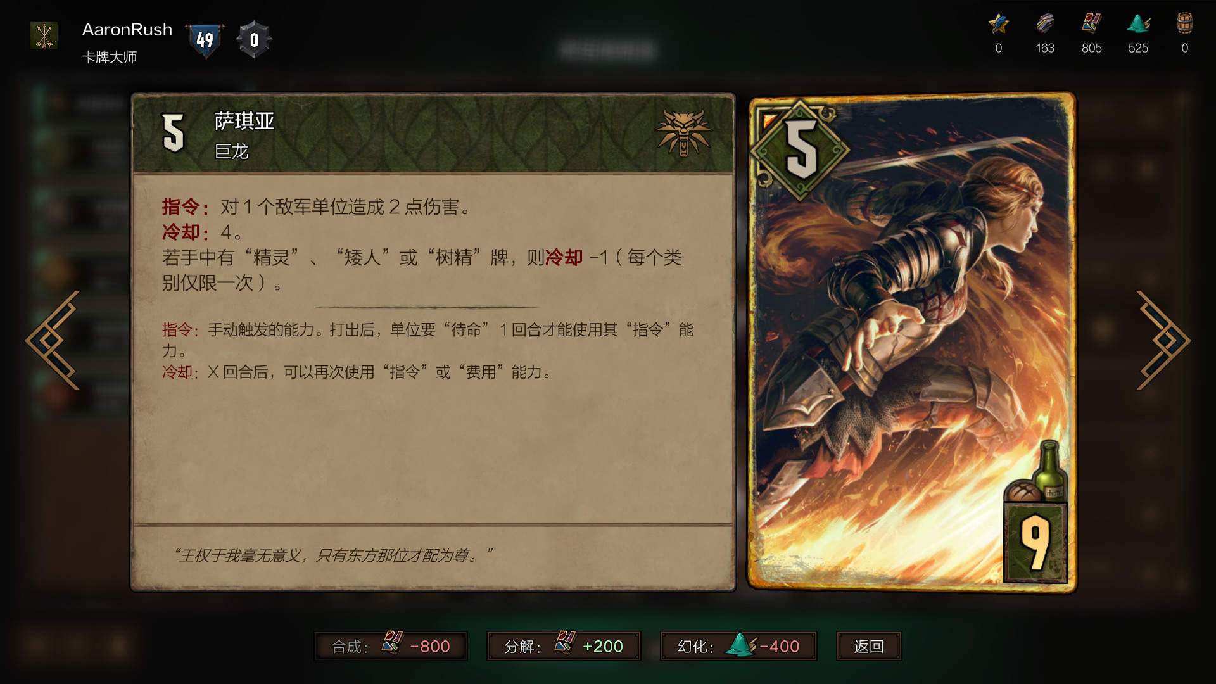Viewport: 1216px width, 684px height.
Task: Click the prestige 0 gear badge
Action: click(x=254, y=40)
